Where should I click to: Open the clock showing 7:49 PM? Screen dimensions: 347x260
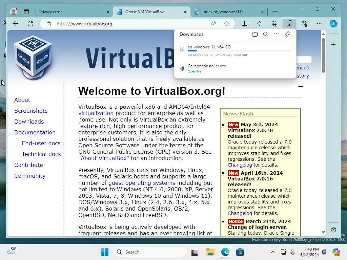click(309, 252)
